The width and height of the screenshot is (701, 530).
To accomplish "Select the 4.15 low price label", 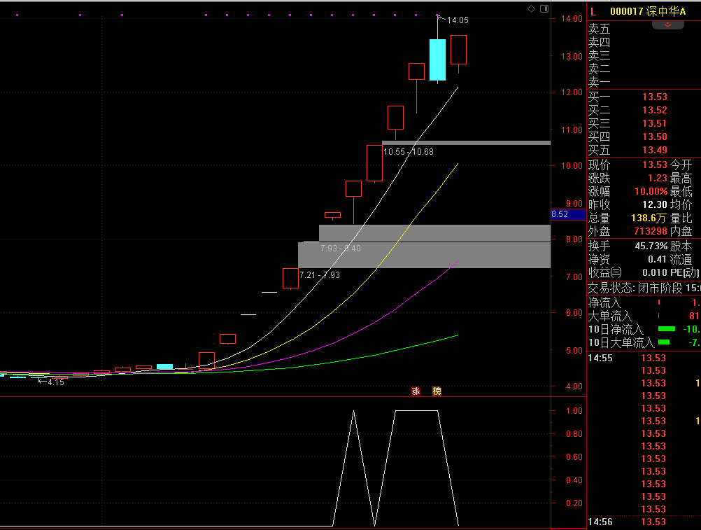I will tap(56, 382).
